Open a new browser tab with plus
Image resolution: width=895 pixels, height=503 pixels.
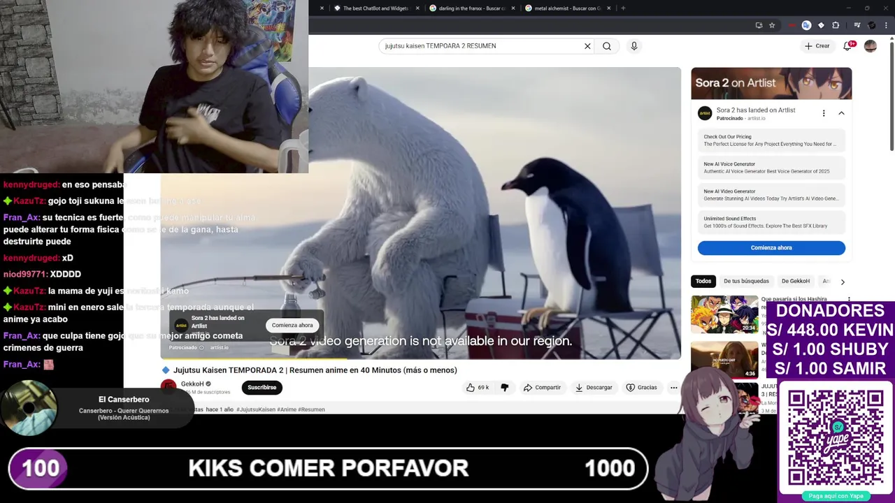pyautogui.click(x=623, y=8)
